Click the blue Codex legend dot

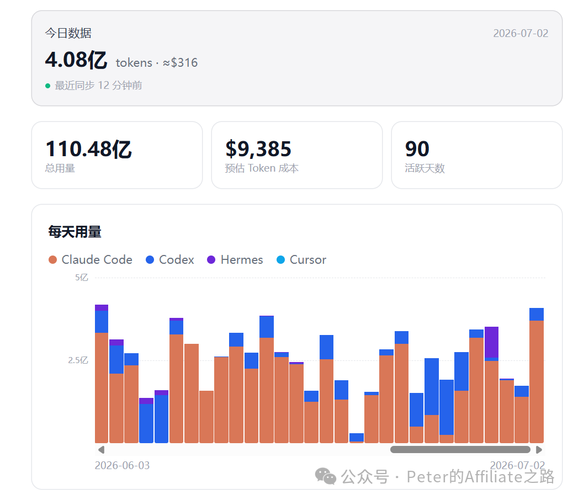[150, 260]
